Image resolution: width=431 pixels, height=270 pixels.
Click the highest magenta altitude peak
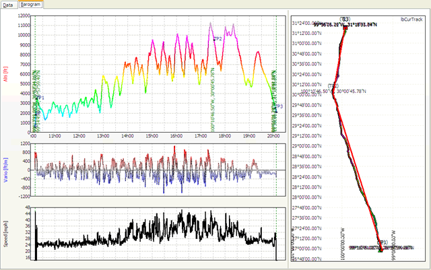211,24
